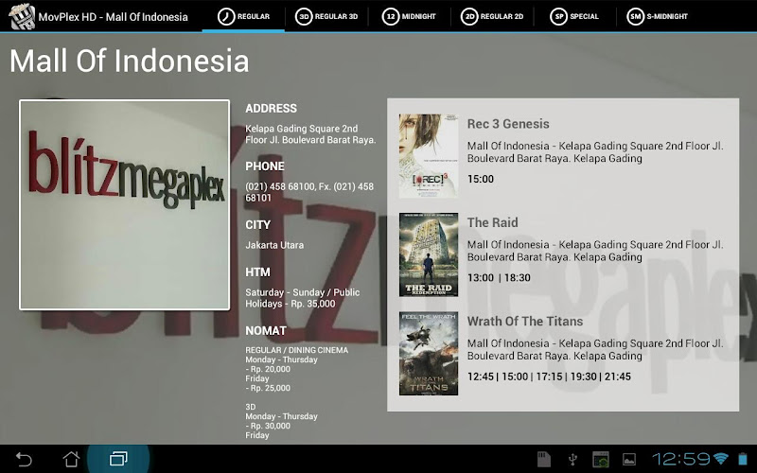Tap the Kelapa Gading Square address text
The image size is (757, 473).
(x=310, y=134)
